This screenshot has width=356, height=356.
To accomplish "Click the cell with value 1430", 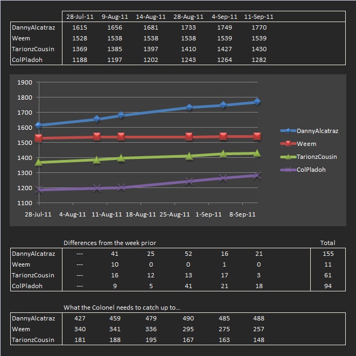I will [259, 49].
